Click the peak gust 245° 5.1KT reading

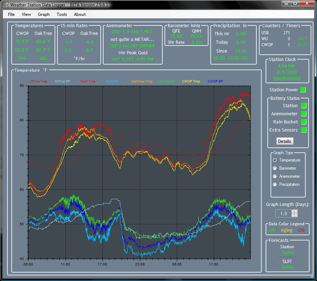click(x=132, y=59)
